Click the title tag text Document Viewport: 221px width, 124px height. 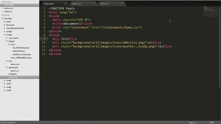[x=71, y=24]
